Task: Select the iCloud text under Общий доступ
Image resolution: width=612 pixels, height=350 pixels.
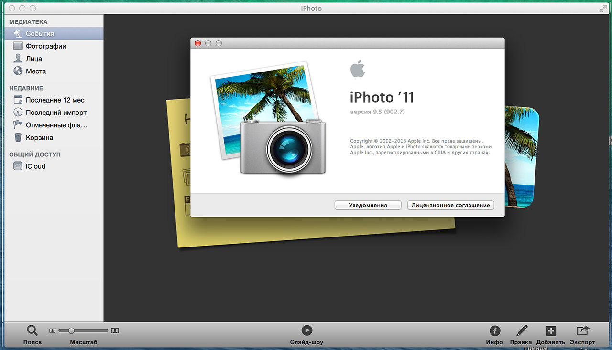Action: pyautogui.click(x=36, y=166)
